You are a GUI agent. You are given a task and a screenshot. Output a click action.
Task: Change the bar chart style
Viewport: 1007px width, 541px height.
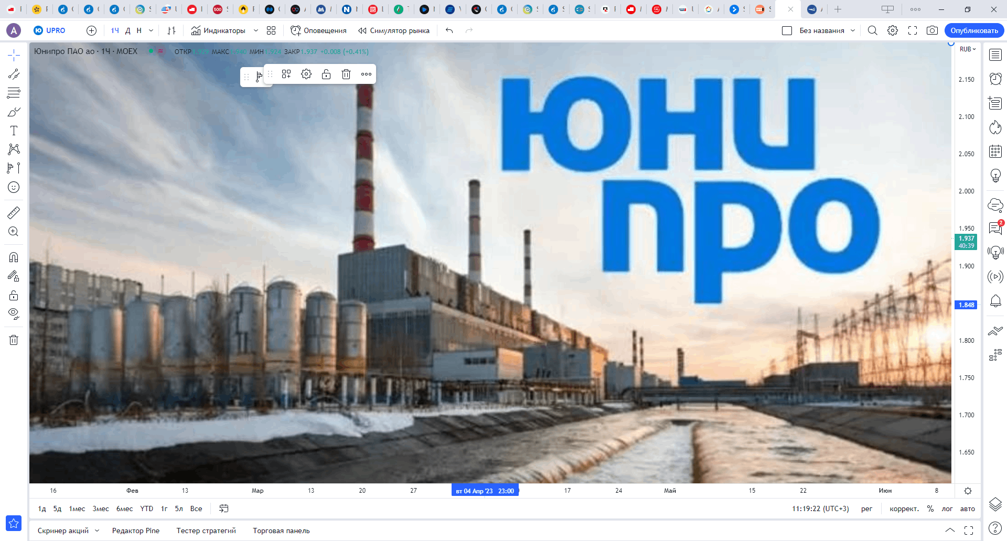(x=172, y=30)
